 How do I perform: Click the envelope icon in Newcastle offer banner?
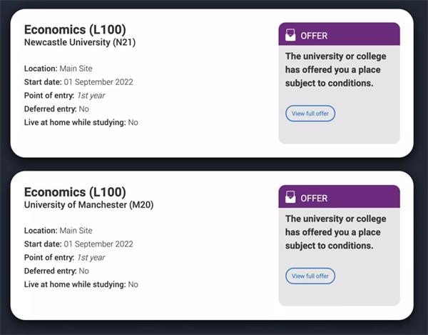tap(290, 35)
